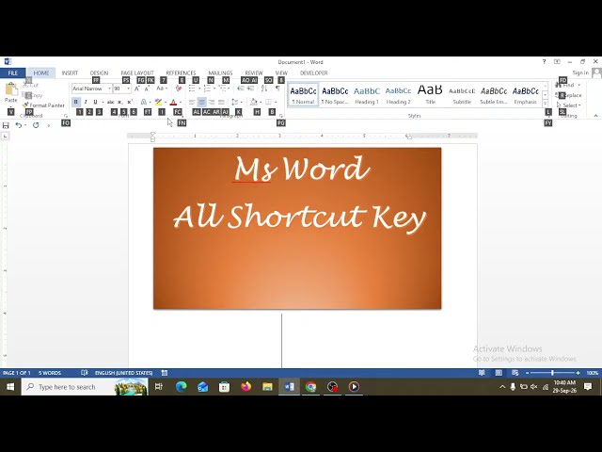The height and width of the screenshot is (452, 602).
Task: Click the Redo/Repeat icon
Action: tap(36, 125)
